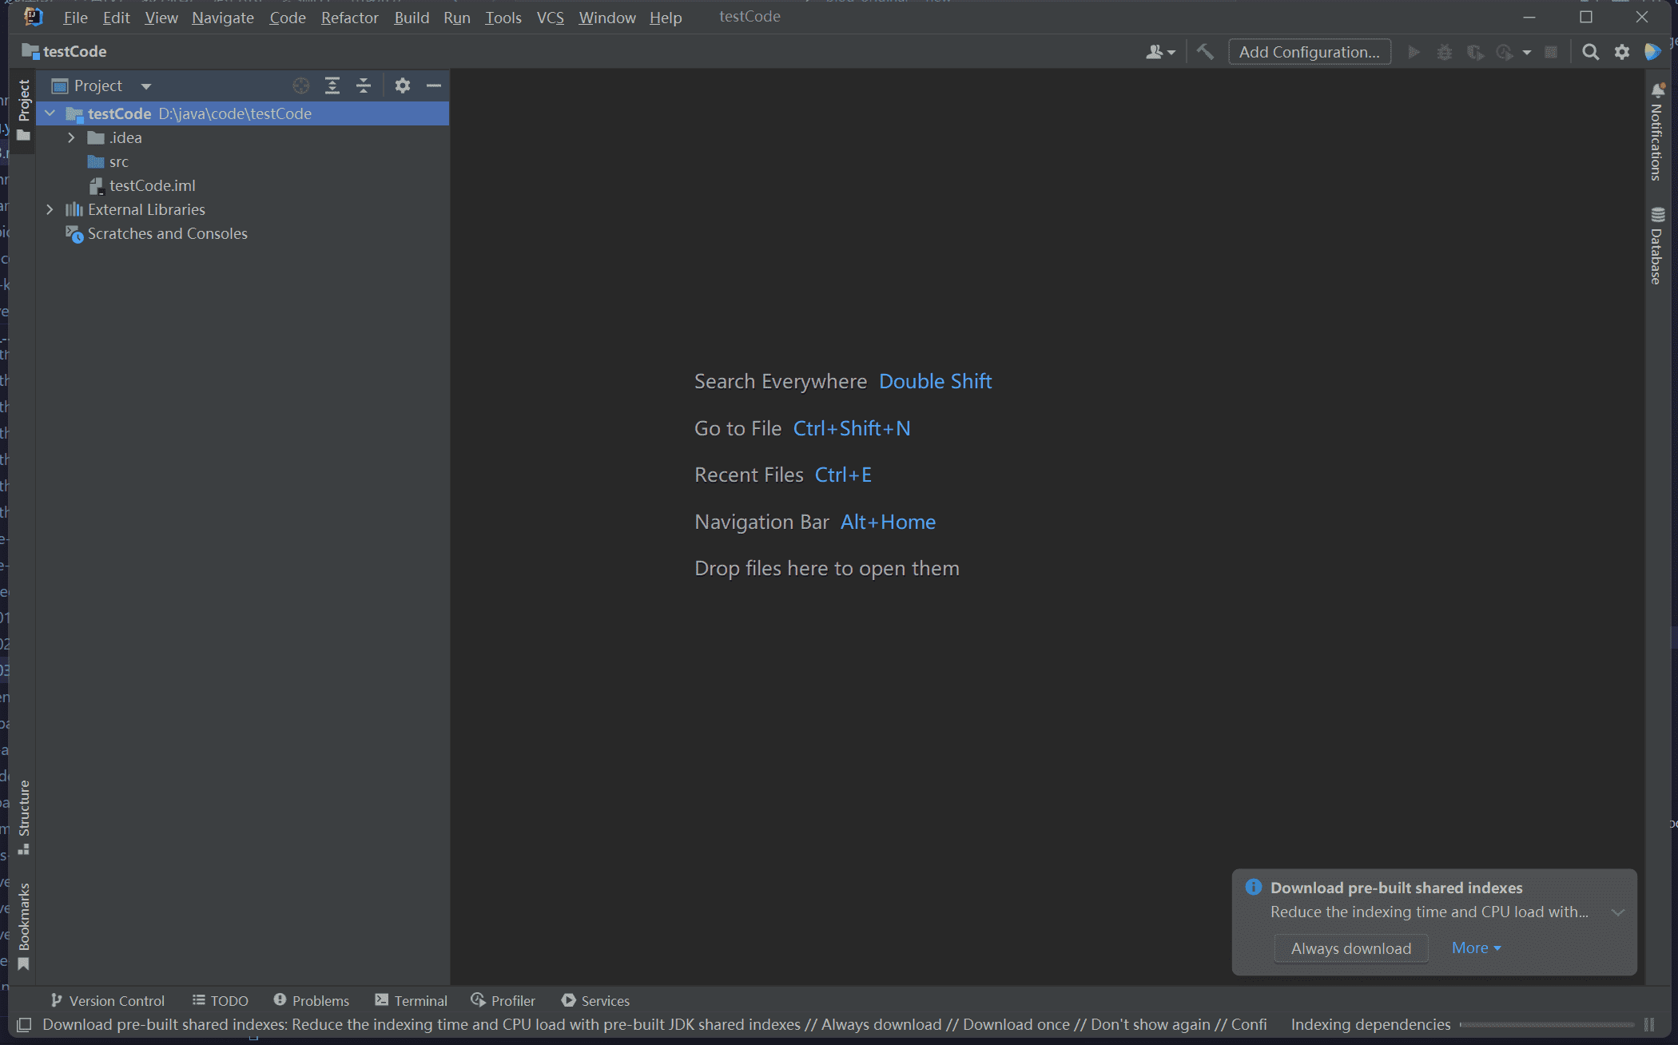
Task: Select the Refactor menu item
Action: pos(349,17)
